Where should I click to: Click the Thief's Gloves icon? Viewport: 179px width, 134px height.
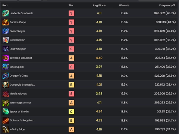[6, 93]
